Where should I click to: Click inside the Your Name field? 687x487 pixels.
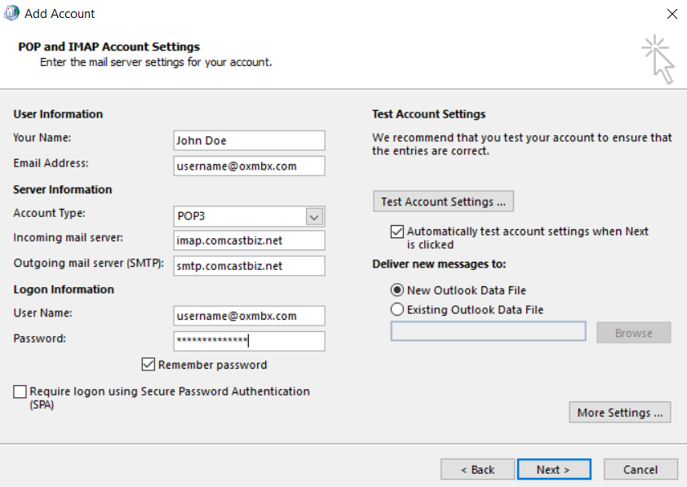click(249, 140)
